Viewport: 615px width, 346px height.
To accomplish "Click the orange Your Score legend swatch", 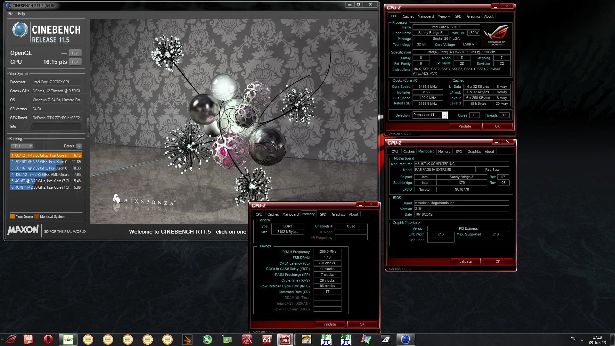I will coord(13,217).
